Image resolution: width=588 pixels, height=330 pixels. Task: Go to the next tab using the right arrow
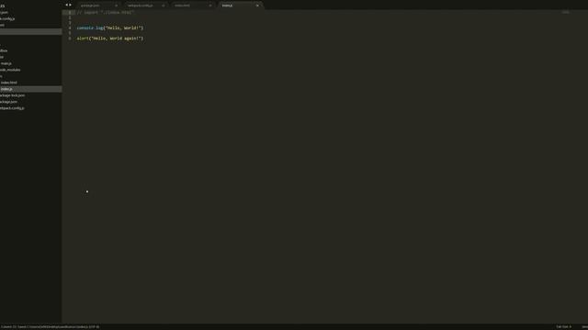tap(70, 5)
